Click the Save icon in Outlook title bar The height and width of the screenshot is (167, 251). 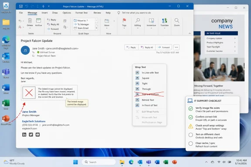pos(21,6)
